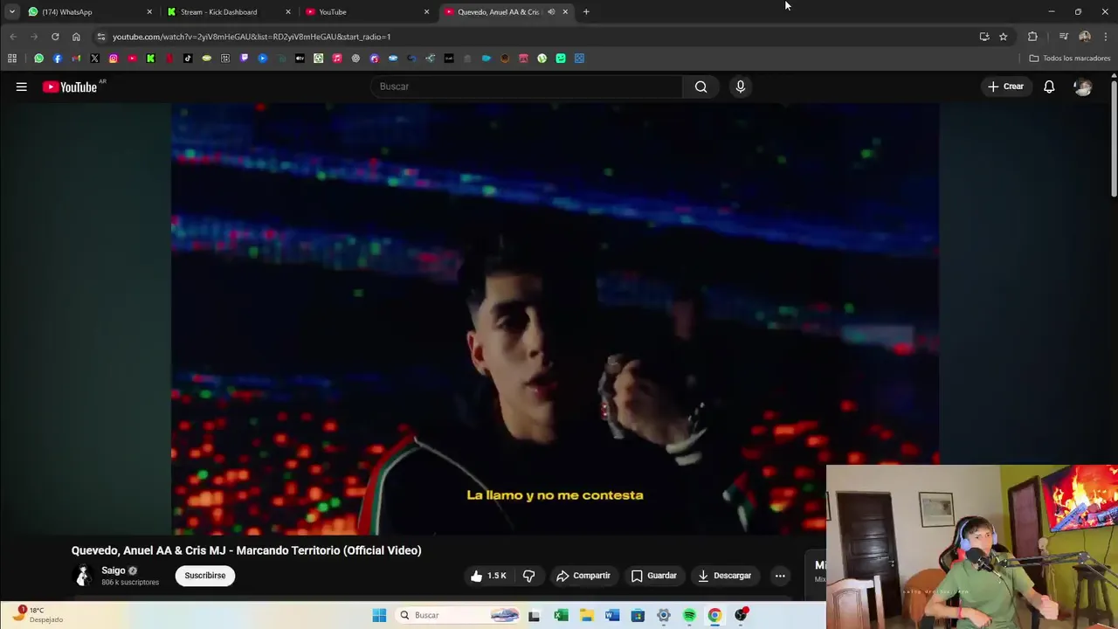Viewport: 1118px width, 629px height.
Task: Click Guardar to save video
Action: pos(654,576)
